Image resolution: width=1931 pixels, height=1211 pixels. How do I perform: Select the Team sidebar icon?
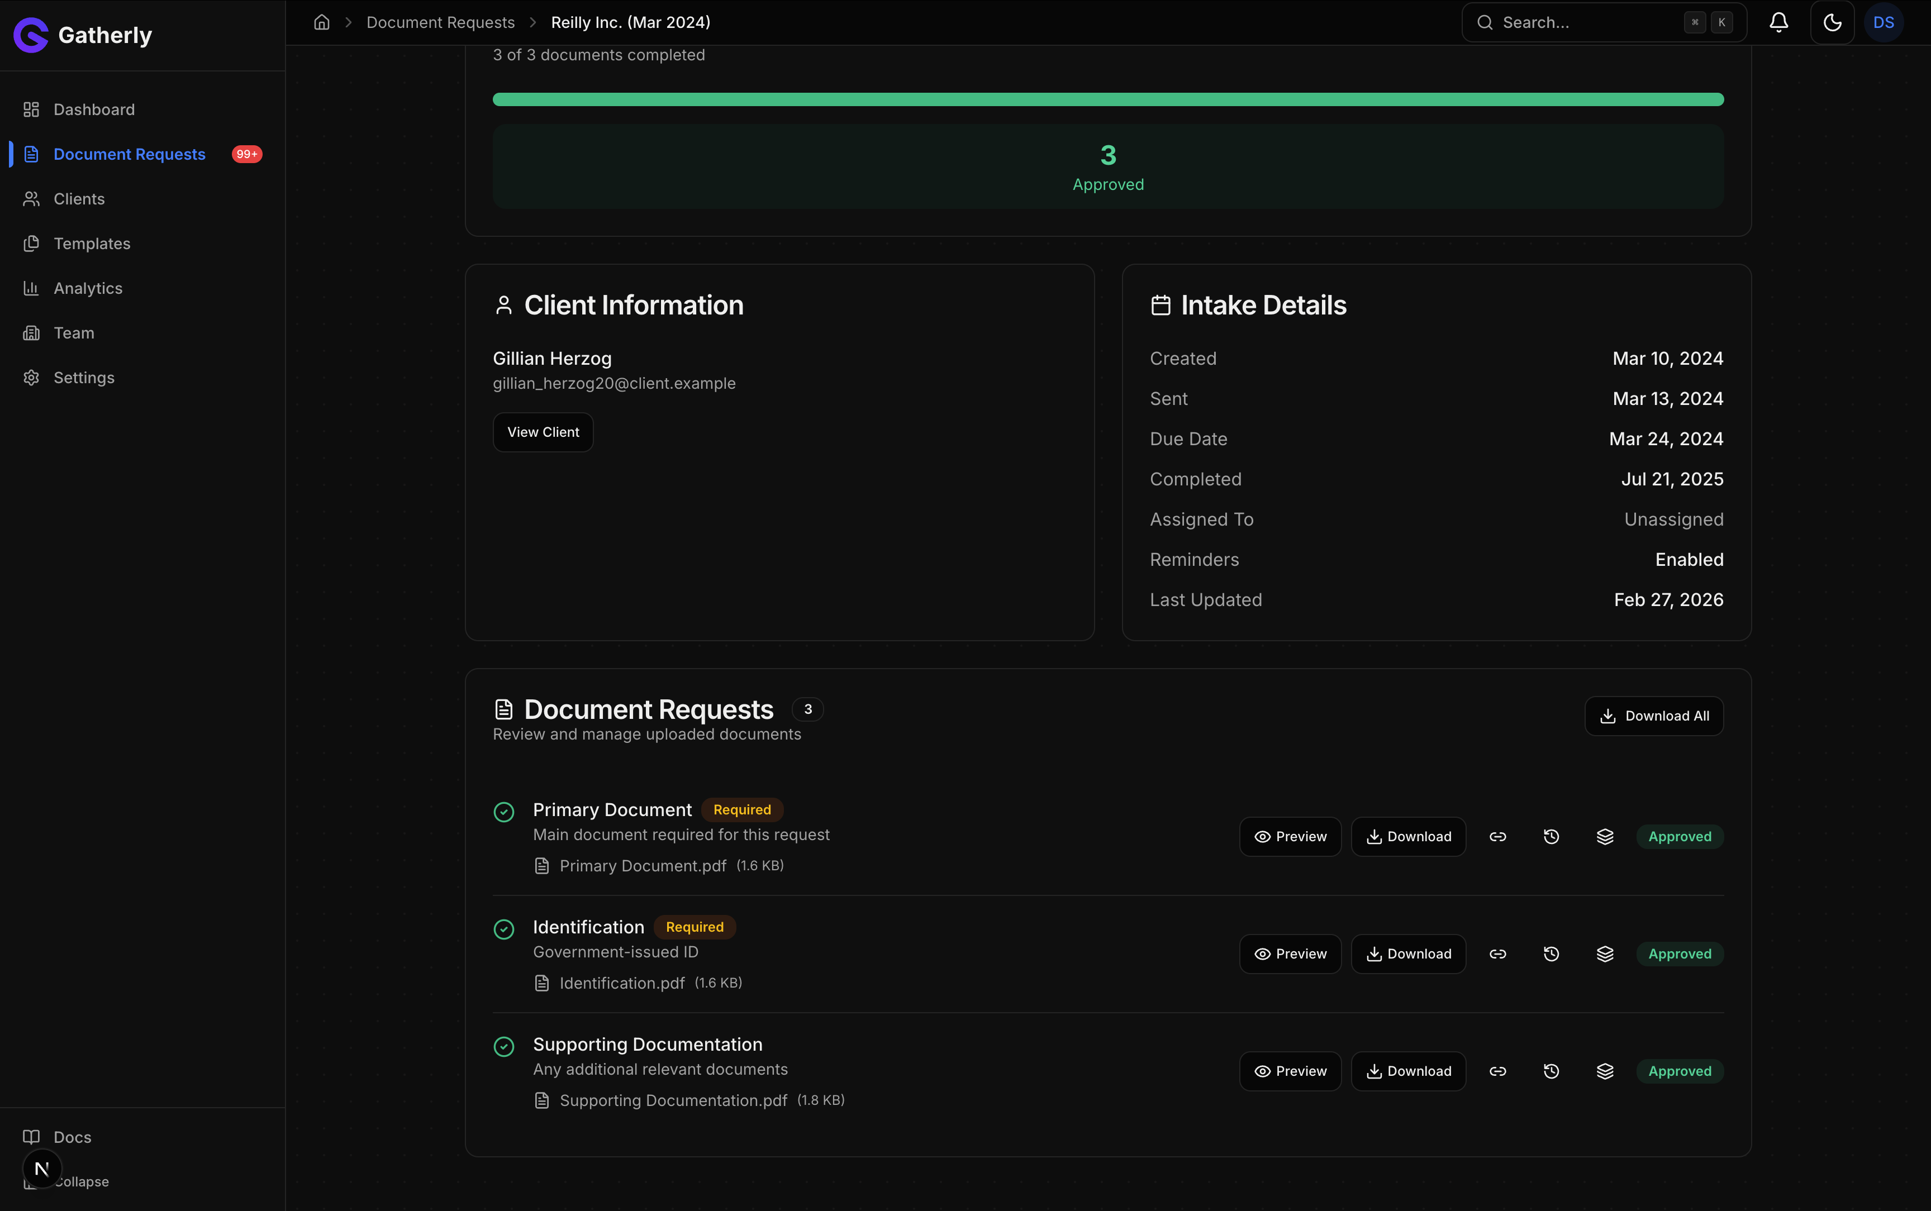[x=31, y=332]
